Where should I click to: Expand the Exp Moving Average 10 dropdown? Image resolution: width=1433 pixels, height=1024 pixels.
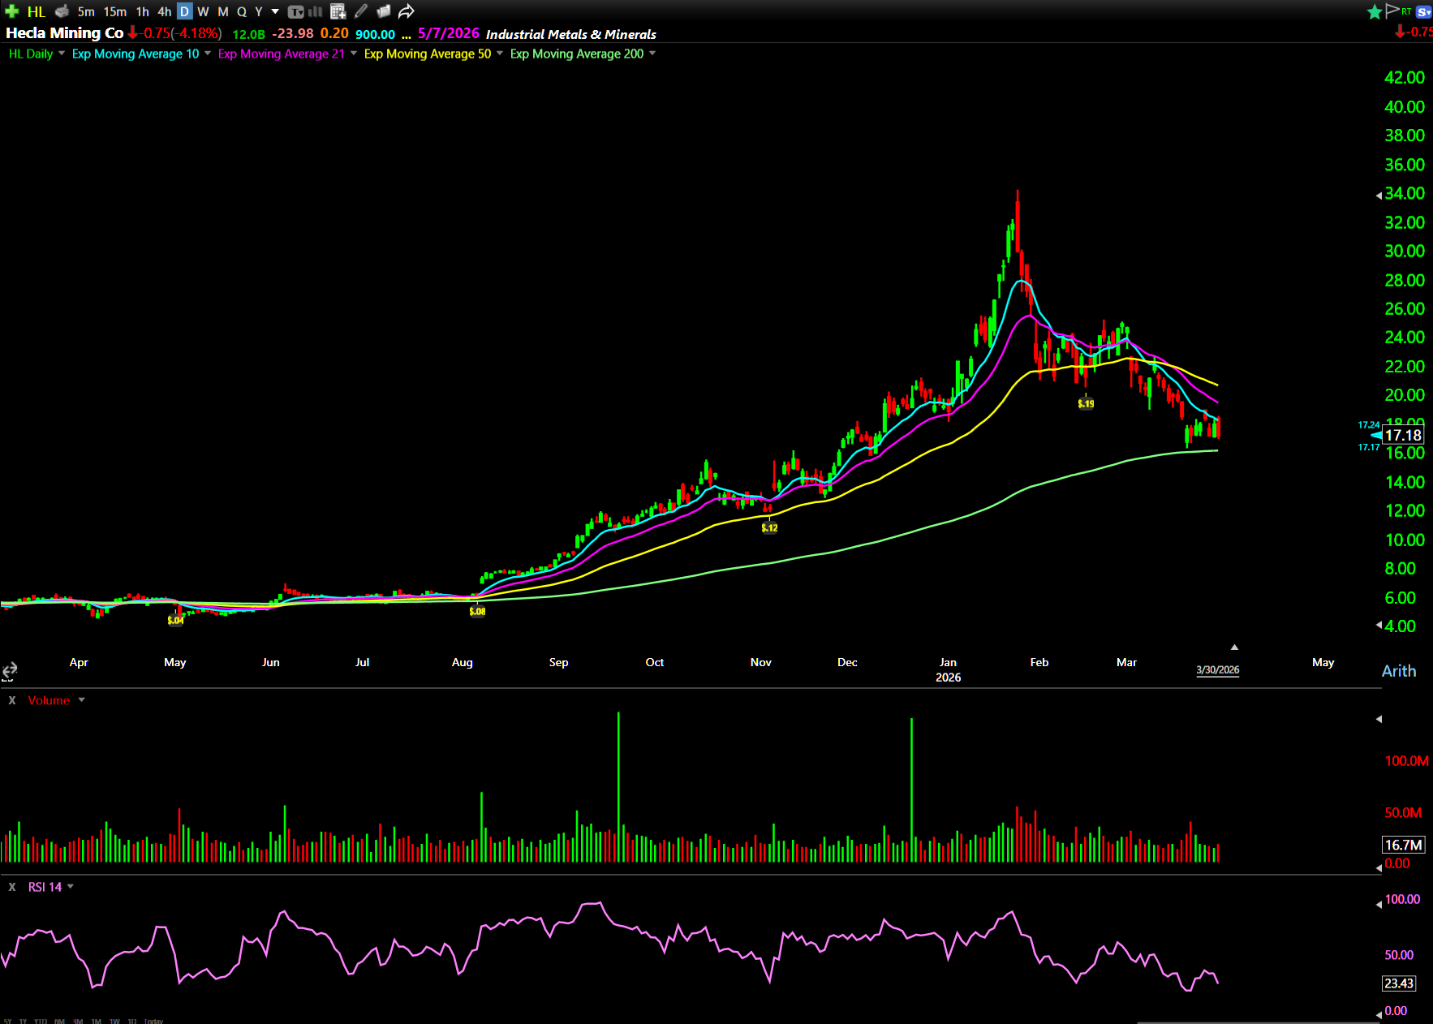(208, 54)
